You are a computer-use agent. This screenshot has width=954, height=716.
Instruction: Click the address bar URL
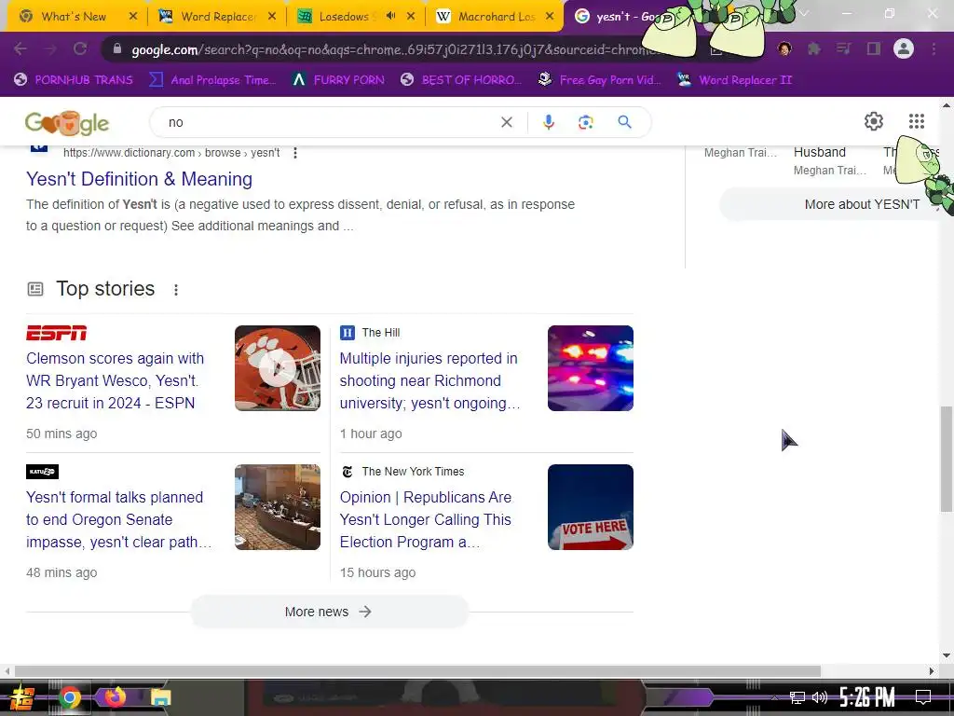coord(389,49)
